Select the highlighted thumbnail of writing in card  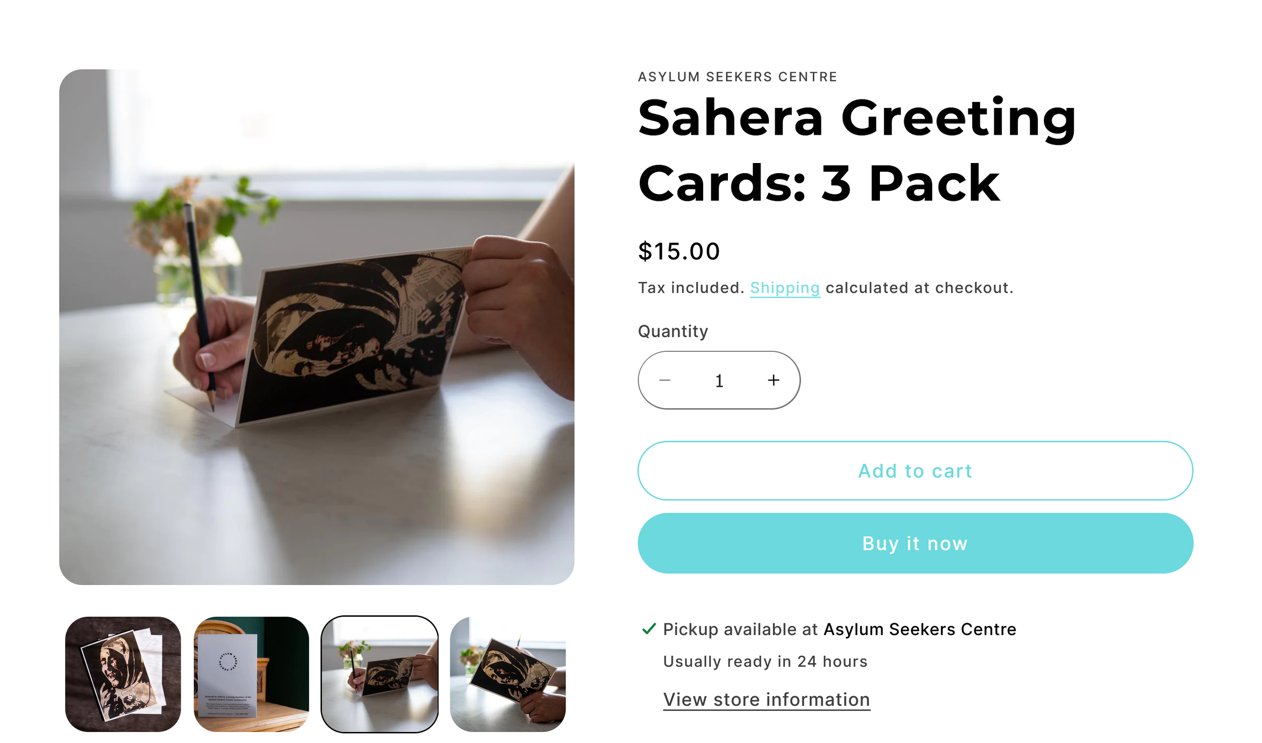[x=380, y=674]
